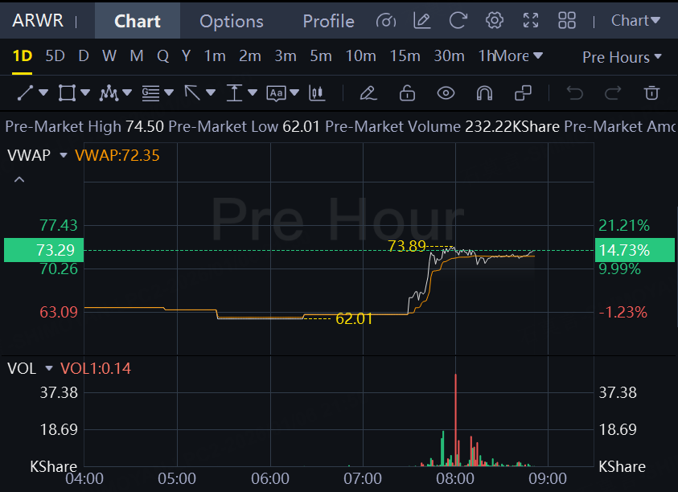Delete all drawings with trash icon
This screenshot has width=678, height=492.
[652, 93]
